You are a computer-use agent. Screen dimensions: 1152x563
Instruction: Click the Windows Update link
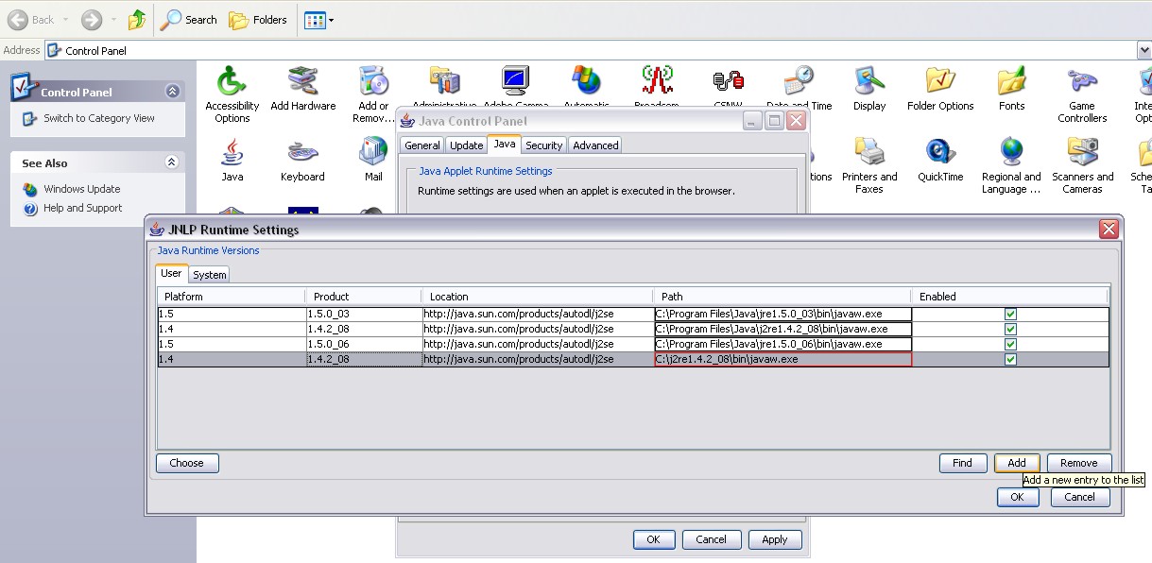[81, 189]
